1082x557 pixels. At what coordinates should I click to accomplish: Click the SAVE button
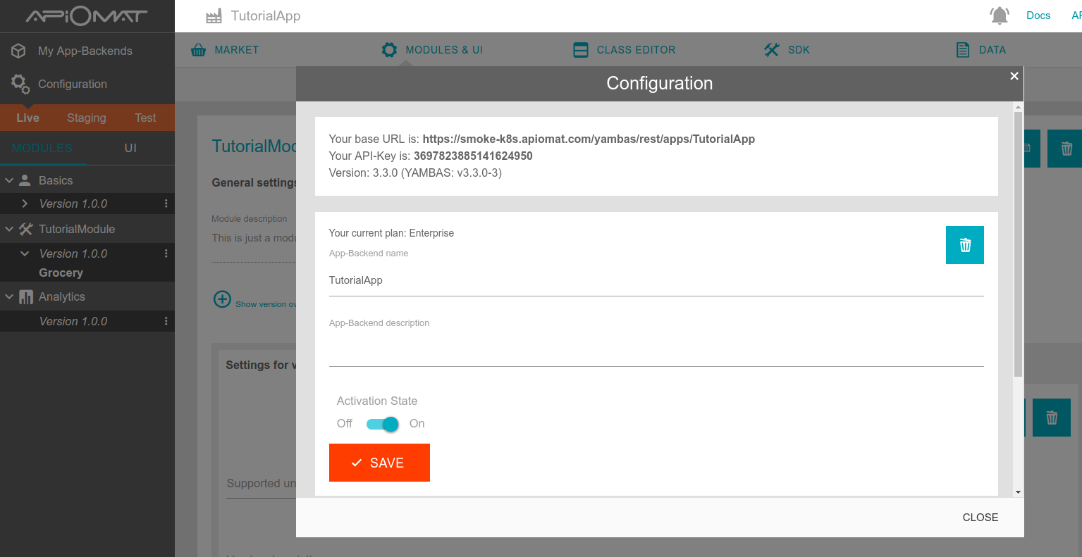click(379, 463)
